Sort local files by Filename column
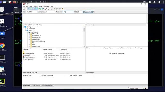This screenshot has height=92, width=165. (25, 49)
